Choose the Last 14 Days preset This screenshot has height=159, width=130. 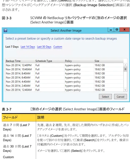28,47
